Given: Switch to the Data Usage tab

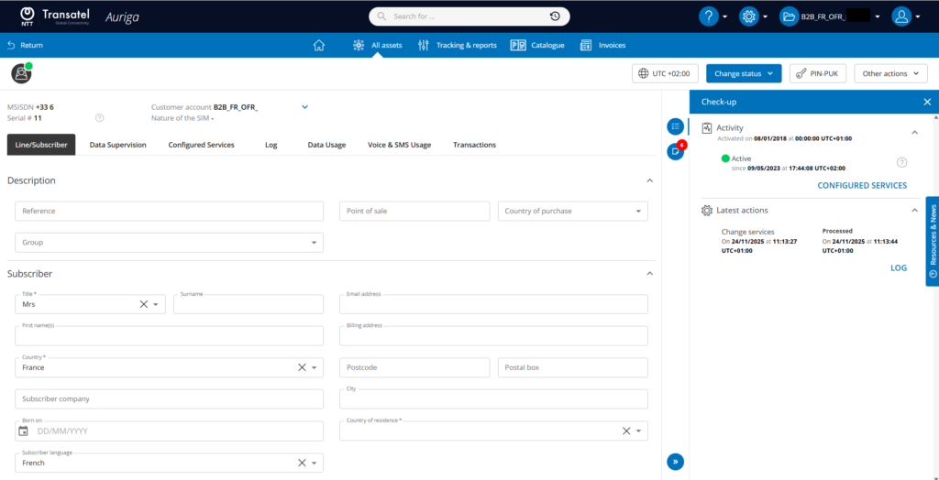Looking at the screenshot, I should click(x=326, y=145).
